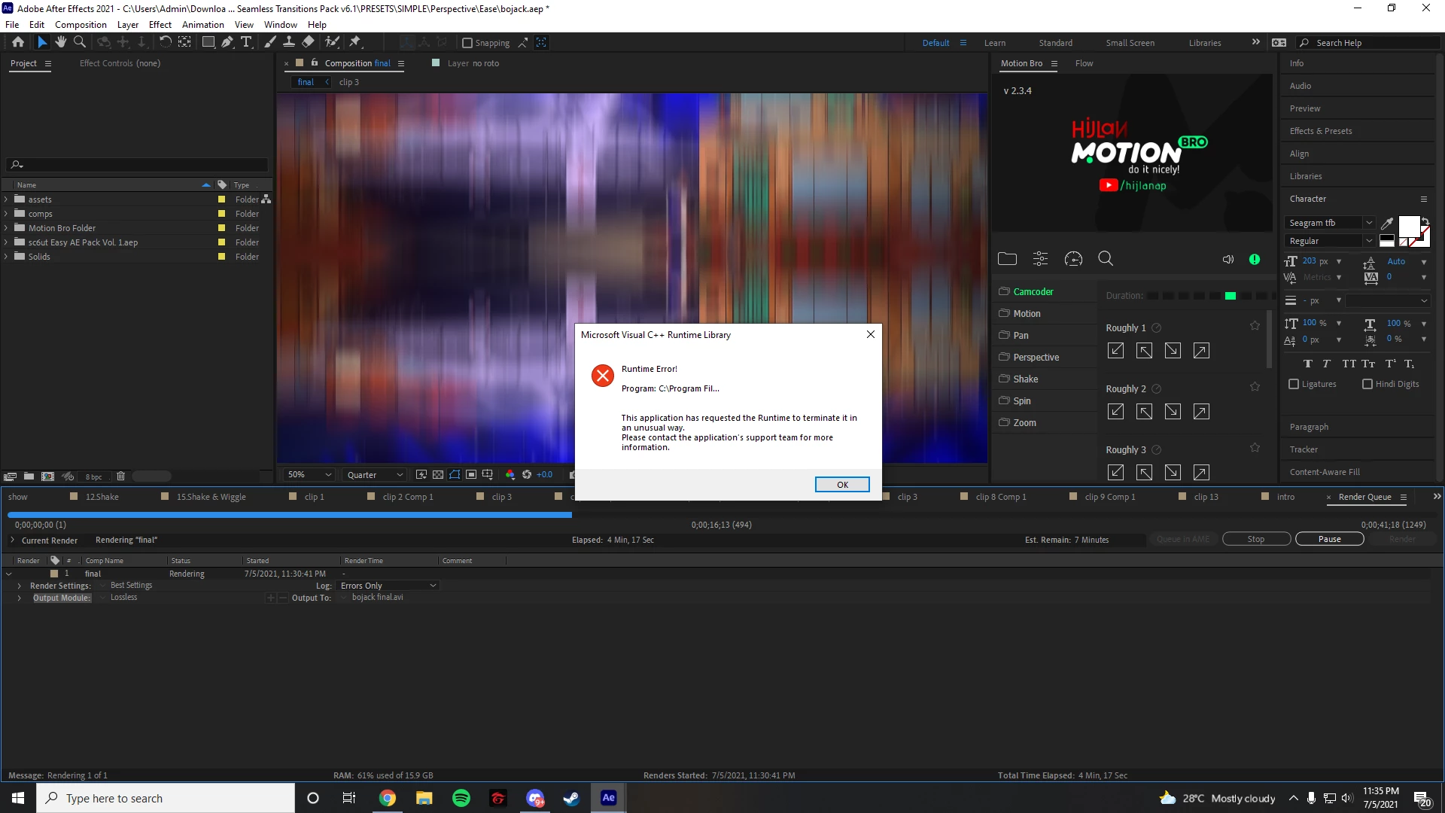Image resolution: width=1445 pixels, height=813 pixels.
Task: Select the Type tool
Action: point(246,42)
